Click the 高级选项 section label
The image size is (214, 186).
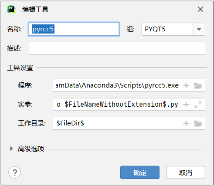[x=31, y=149]
